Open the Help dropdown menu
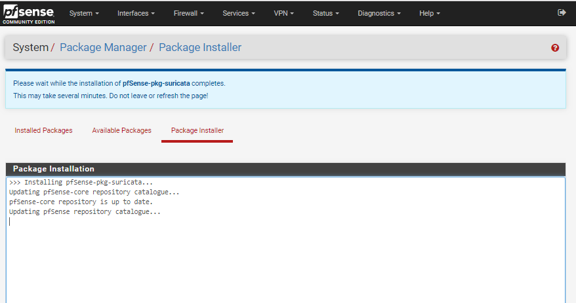Viewport: 576px width, 303px height. pos(430,13)
